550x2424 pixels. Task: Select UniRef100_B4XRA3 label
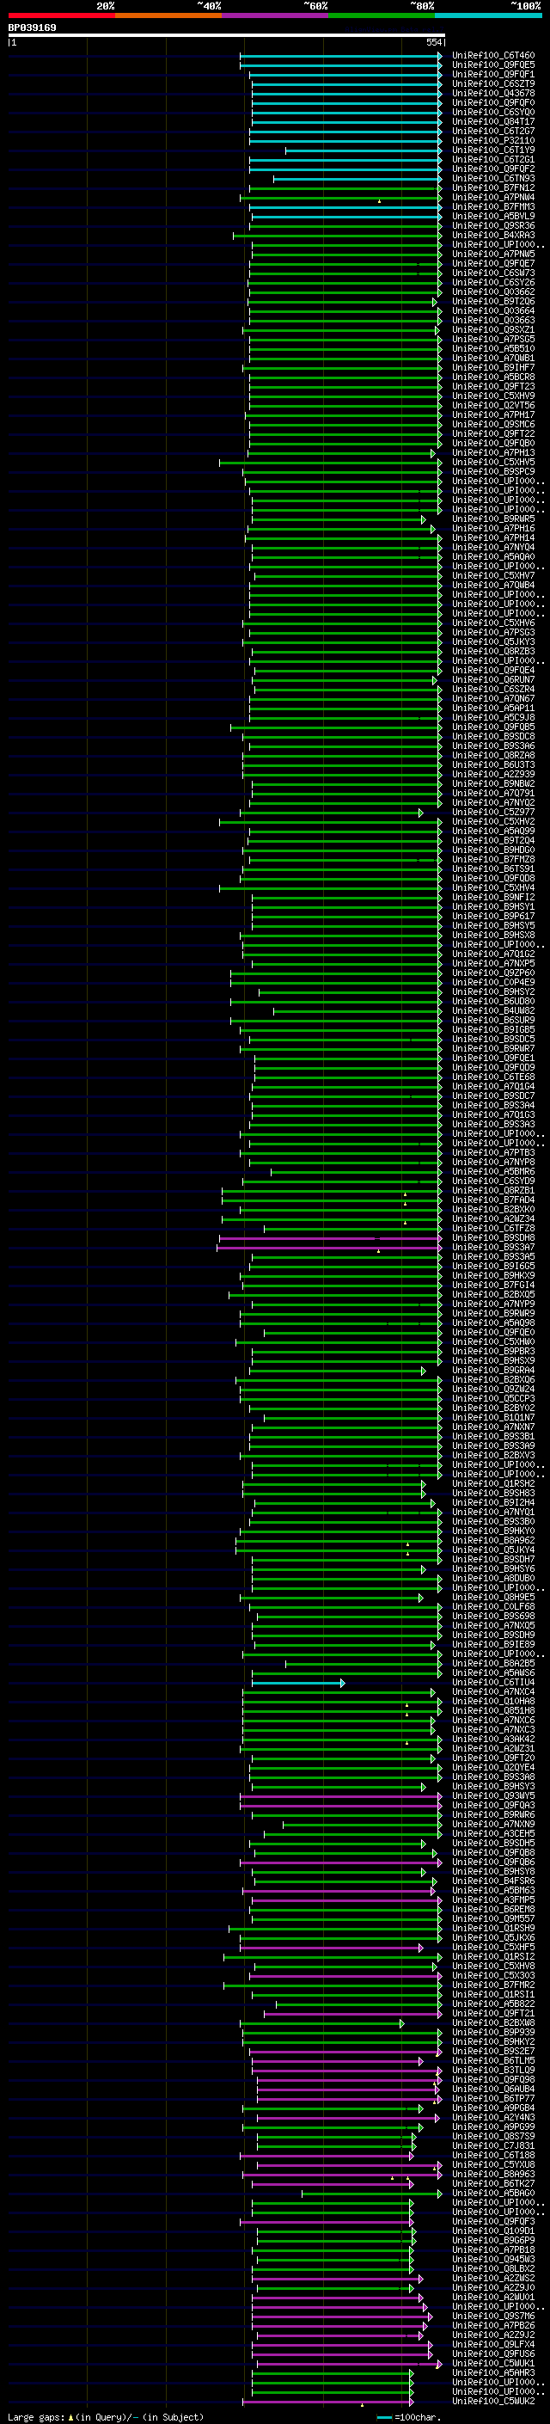click(x=492, y=236)
